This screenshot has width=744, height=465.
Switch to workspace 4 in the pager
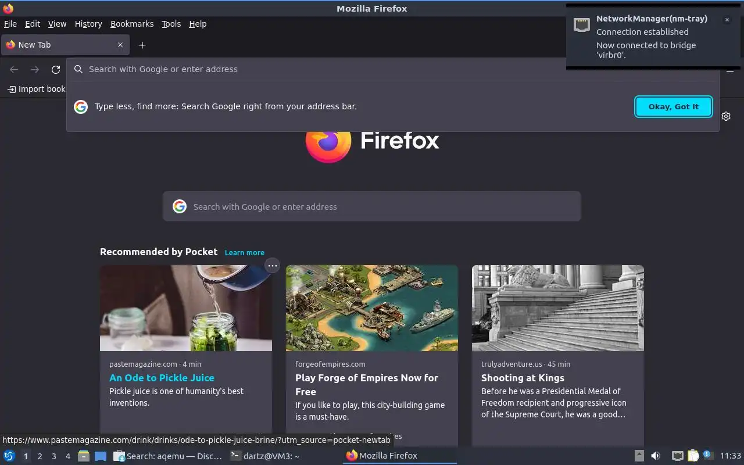(67, 456)
